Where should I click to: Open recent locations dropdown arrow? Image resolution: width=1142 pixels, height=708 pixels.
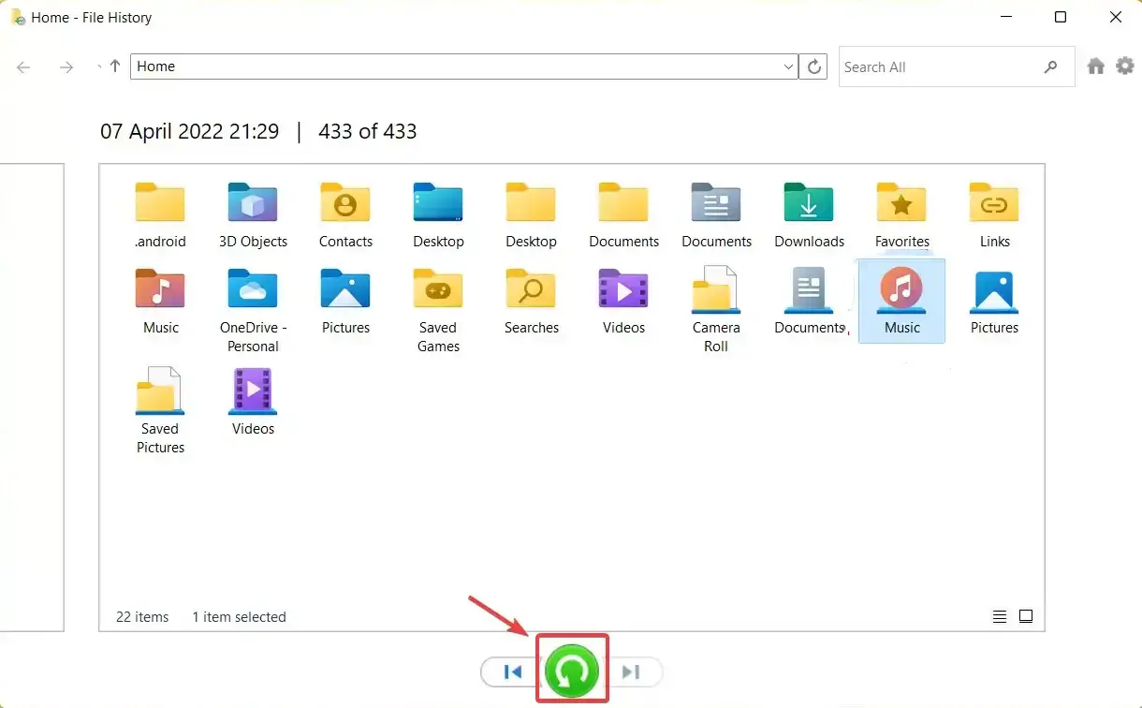point(99,66)
